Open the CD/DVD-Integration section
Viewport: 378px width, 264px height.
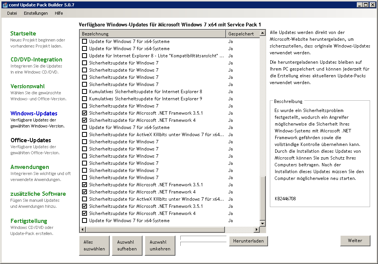36,59
